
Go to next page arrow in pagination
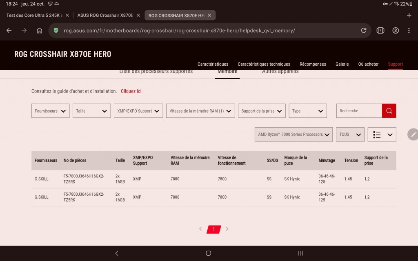[227, 229]
